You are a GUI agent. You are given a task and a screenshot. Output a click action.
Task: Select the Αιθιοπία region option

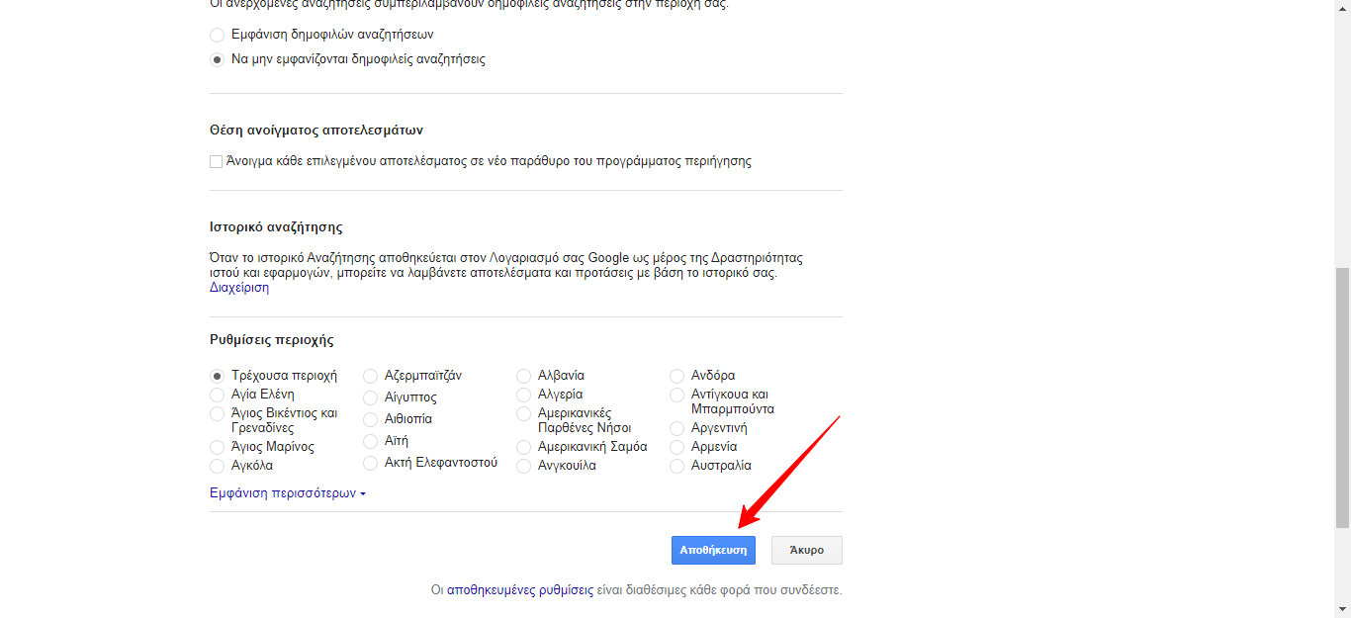coord(370,418)
